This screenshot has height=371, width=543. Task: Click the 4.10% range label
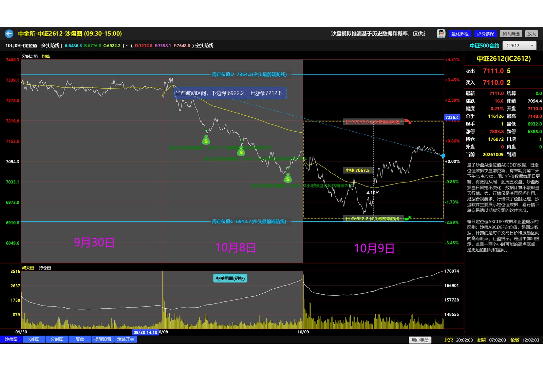(373, 193)
